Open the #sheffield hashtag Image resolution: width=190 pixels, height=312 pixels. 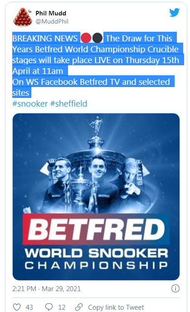pos(68,104)
